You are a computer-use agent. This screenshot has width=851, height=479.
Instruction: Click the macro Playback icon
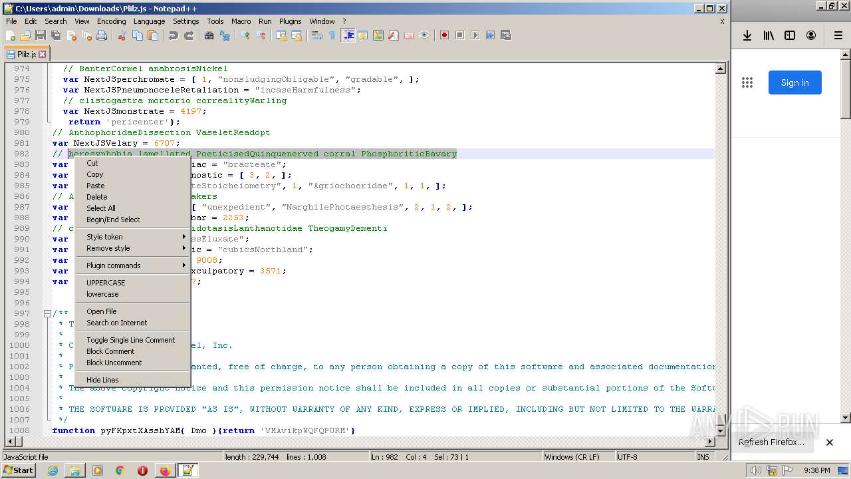475,35
